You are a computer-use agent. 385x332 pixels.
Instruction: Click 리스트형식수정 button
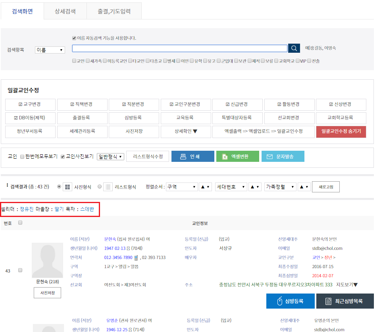coord(148,156)
